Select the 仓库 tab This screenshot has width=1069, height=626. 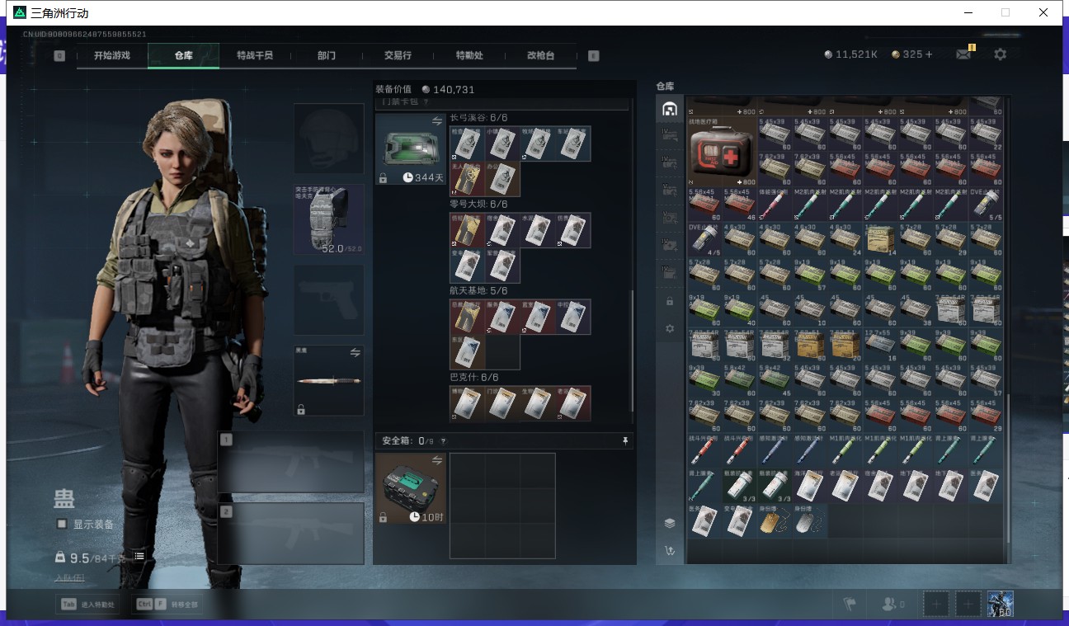tap(183, 56)
